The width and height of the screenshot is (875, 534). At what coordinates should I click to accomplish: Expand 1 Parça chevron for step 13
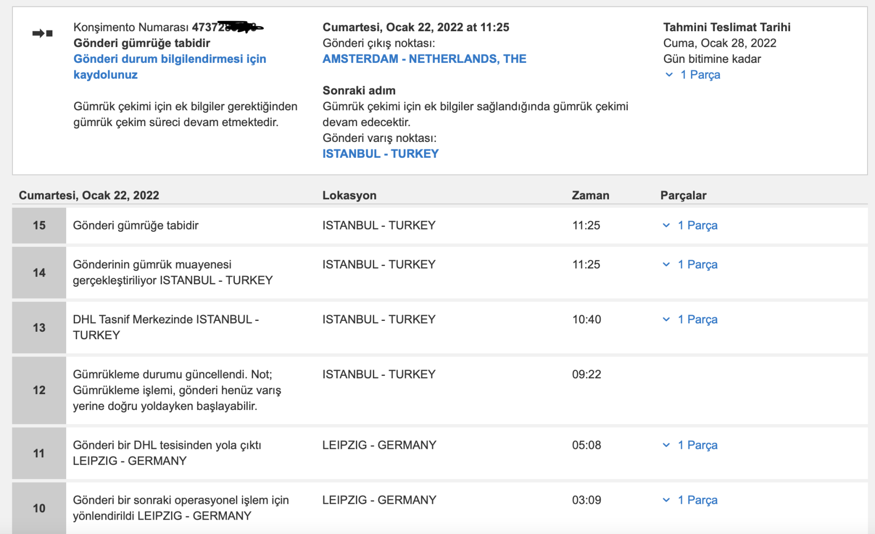pos(666,319)
